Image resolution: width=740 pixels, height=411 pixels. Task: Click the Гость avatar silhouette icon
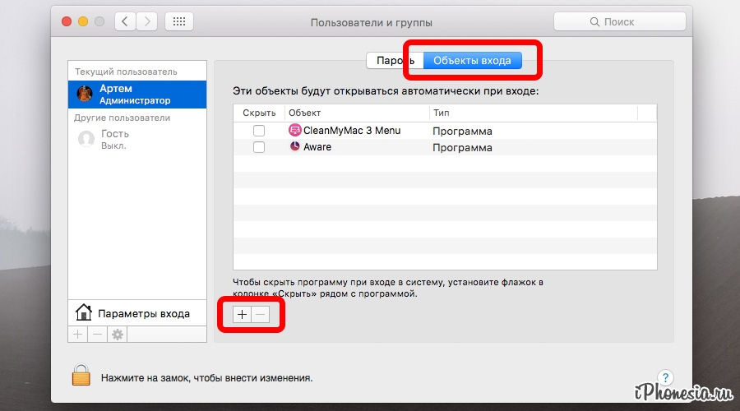(x=86, y=139)
